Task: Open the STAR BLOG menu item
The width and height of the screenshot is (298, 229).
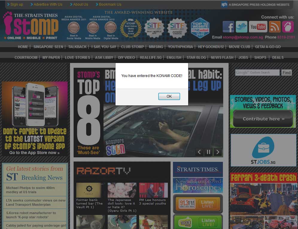Action: [196, 58]
